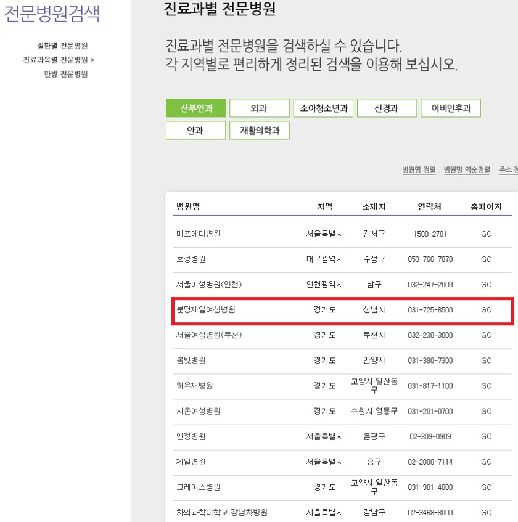Select 진료과목별 전문병원 sidebar item

click(x=55, y=60)
